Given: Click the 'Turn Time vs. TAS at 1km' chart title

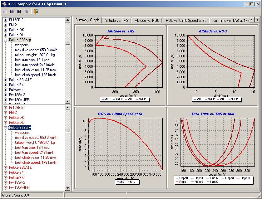Looking at the screenshot, I should pos(213,114).
